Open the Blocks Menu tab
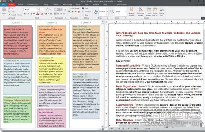Screen dimensions: 205x132 pos(122,5)
